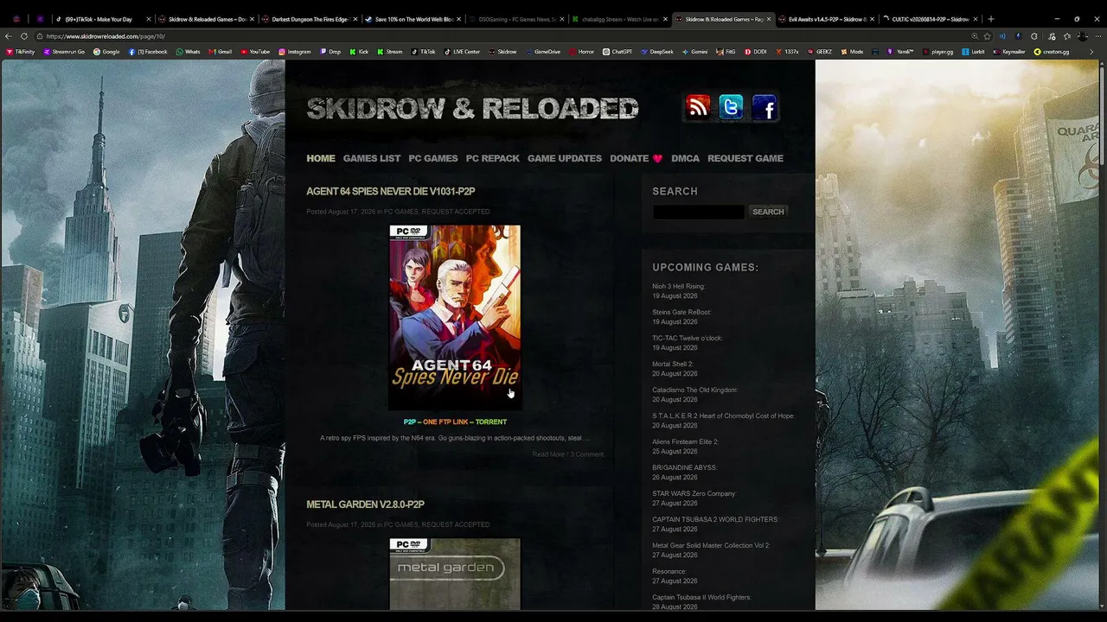The height and width of the screenshot is (622, 1107).
Task: Switch to the Evil Awaits v1.4.5-P2P tab
Action: click(x=827, y=19)
